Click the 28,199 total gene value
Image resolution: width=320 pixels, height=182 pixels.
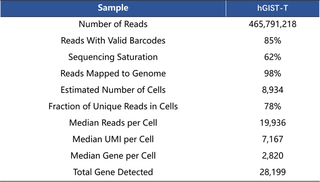pos(272,172)
